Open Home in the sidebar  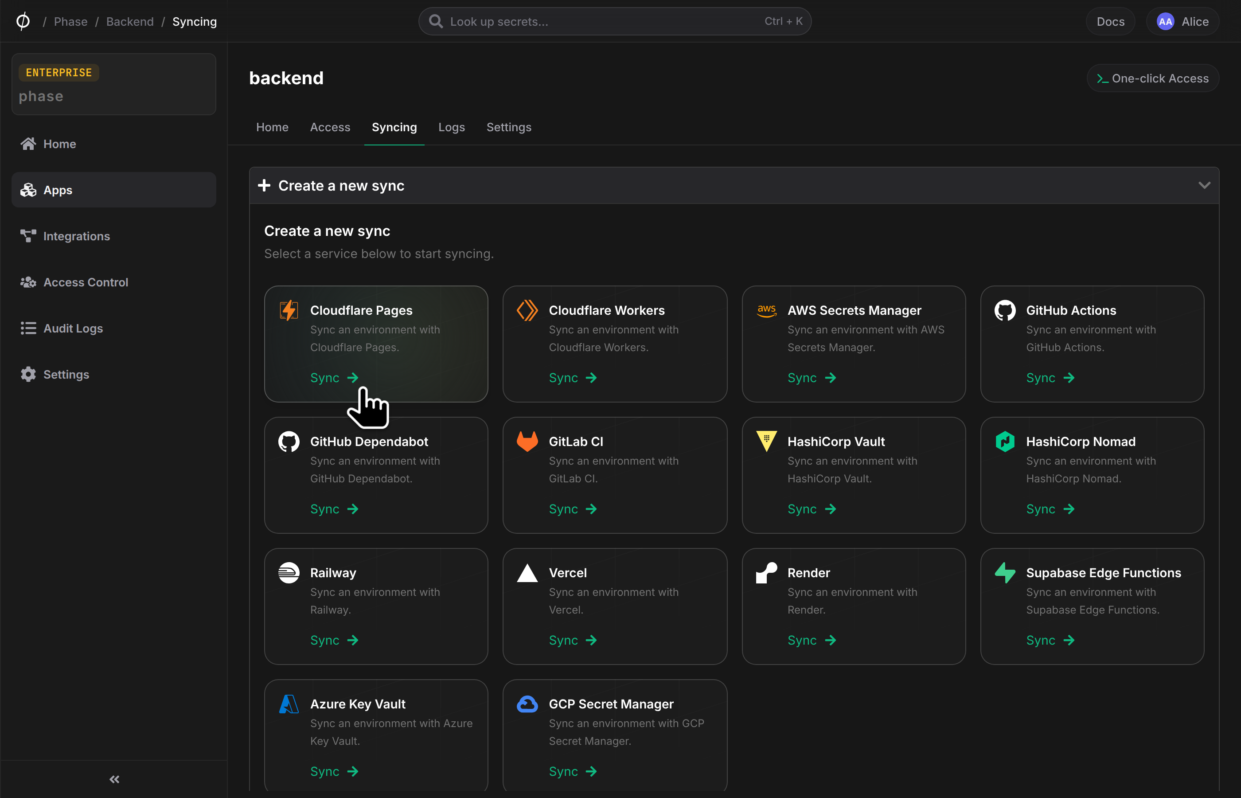tap(114, 144)
